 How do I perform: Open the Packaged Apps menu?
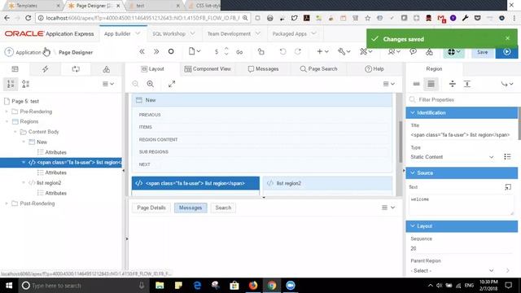pyautogui.click(x=294, y=33)
